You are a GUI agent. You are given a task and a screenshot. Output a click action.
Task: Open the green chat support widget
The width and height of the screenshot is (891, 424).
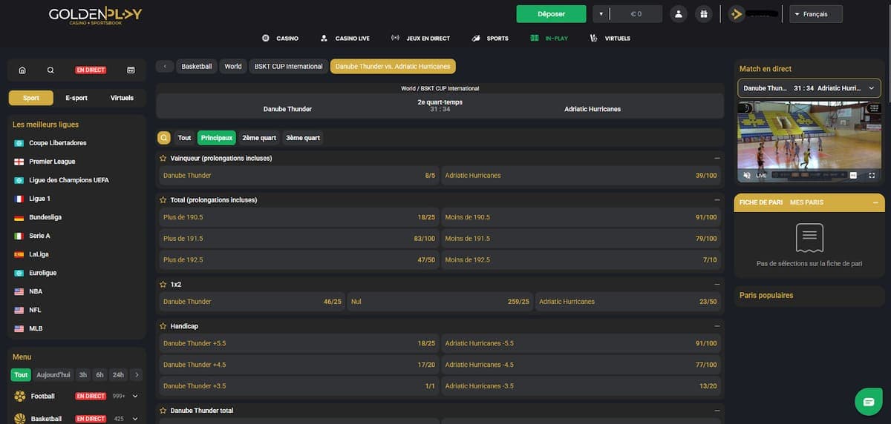867,401
